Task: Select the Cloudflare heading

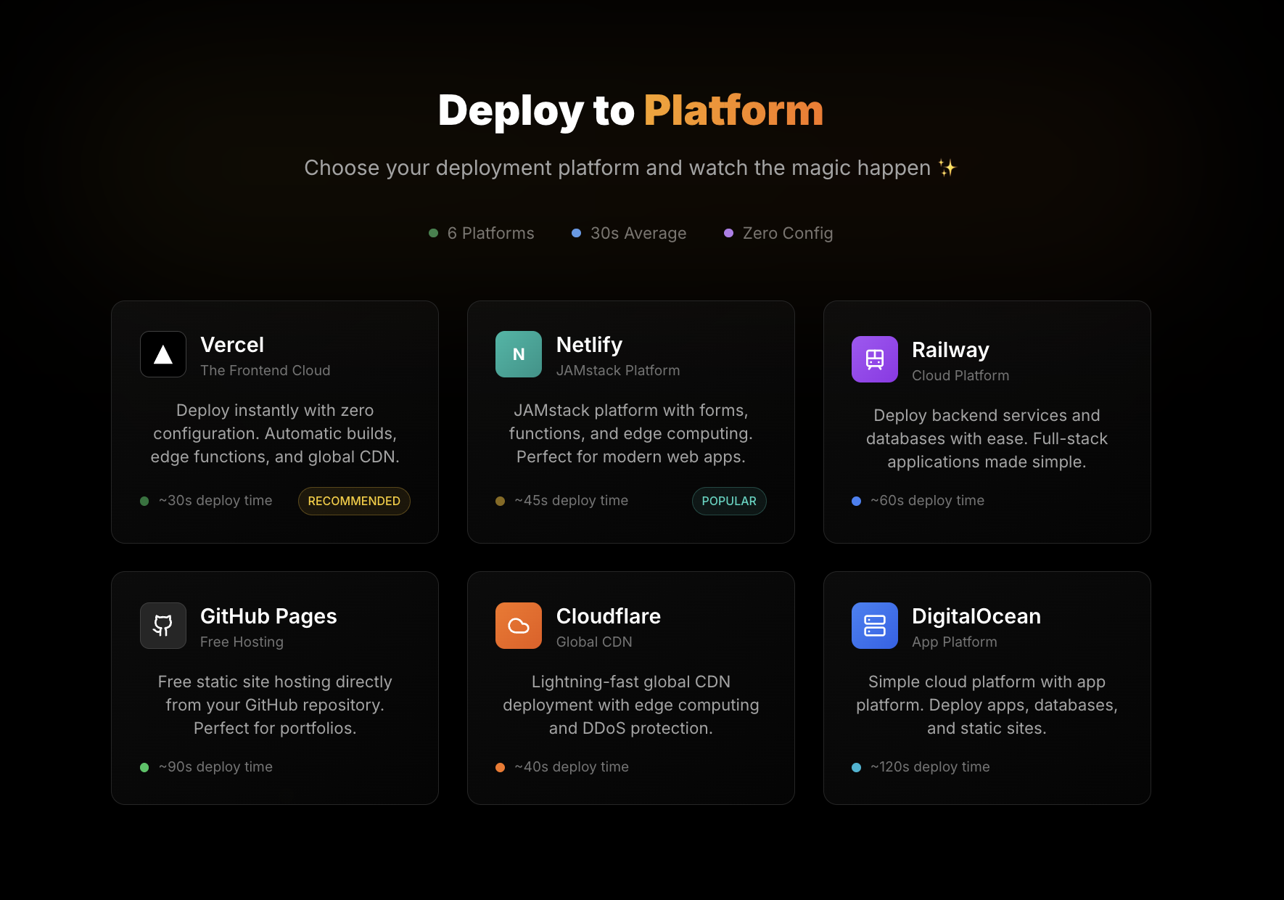Action: 608,616
